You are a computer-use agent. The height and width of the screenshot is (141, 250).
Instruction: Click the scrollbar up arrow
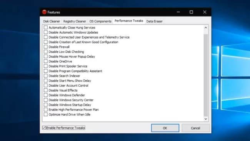[206, 28]
